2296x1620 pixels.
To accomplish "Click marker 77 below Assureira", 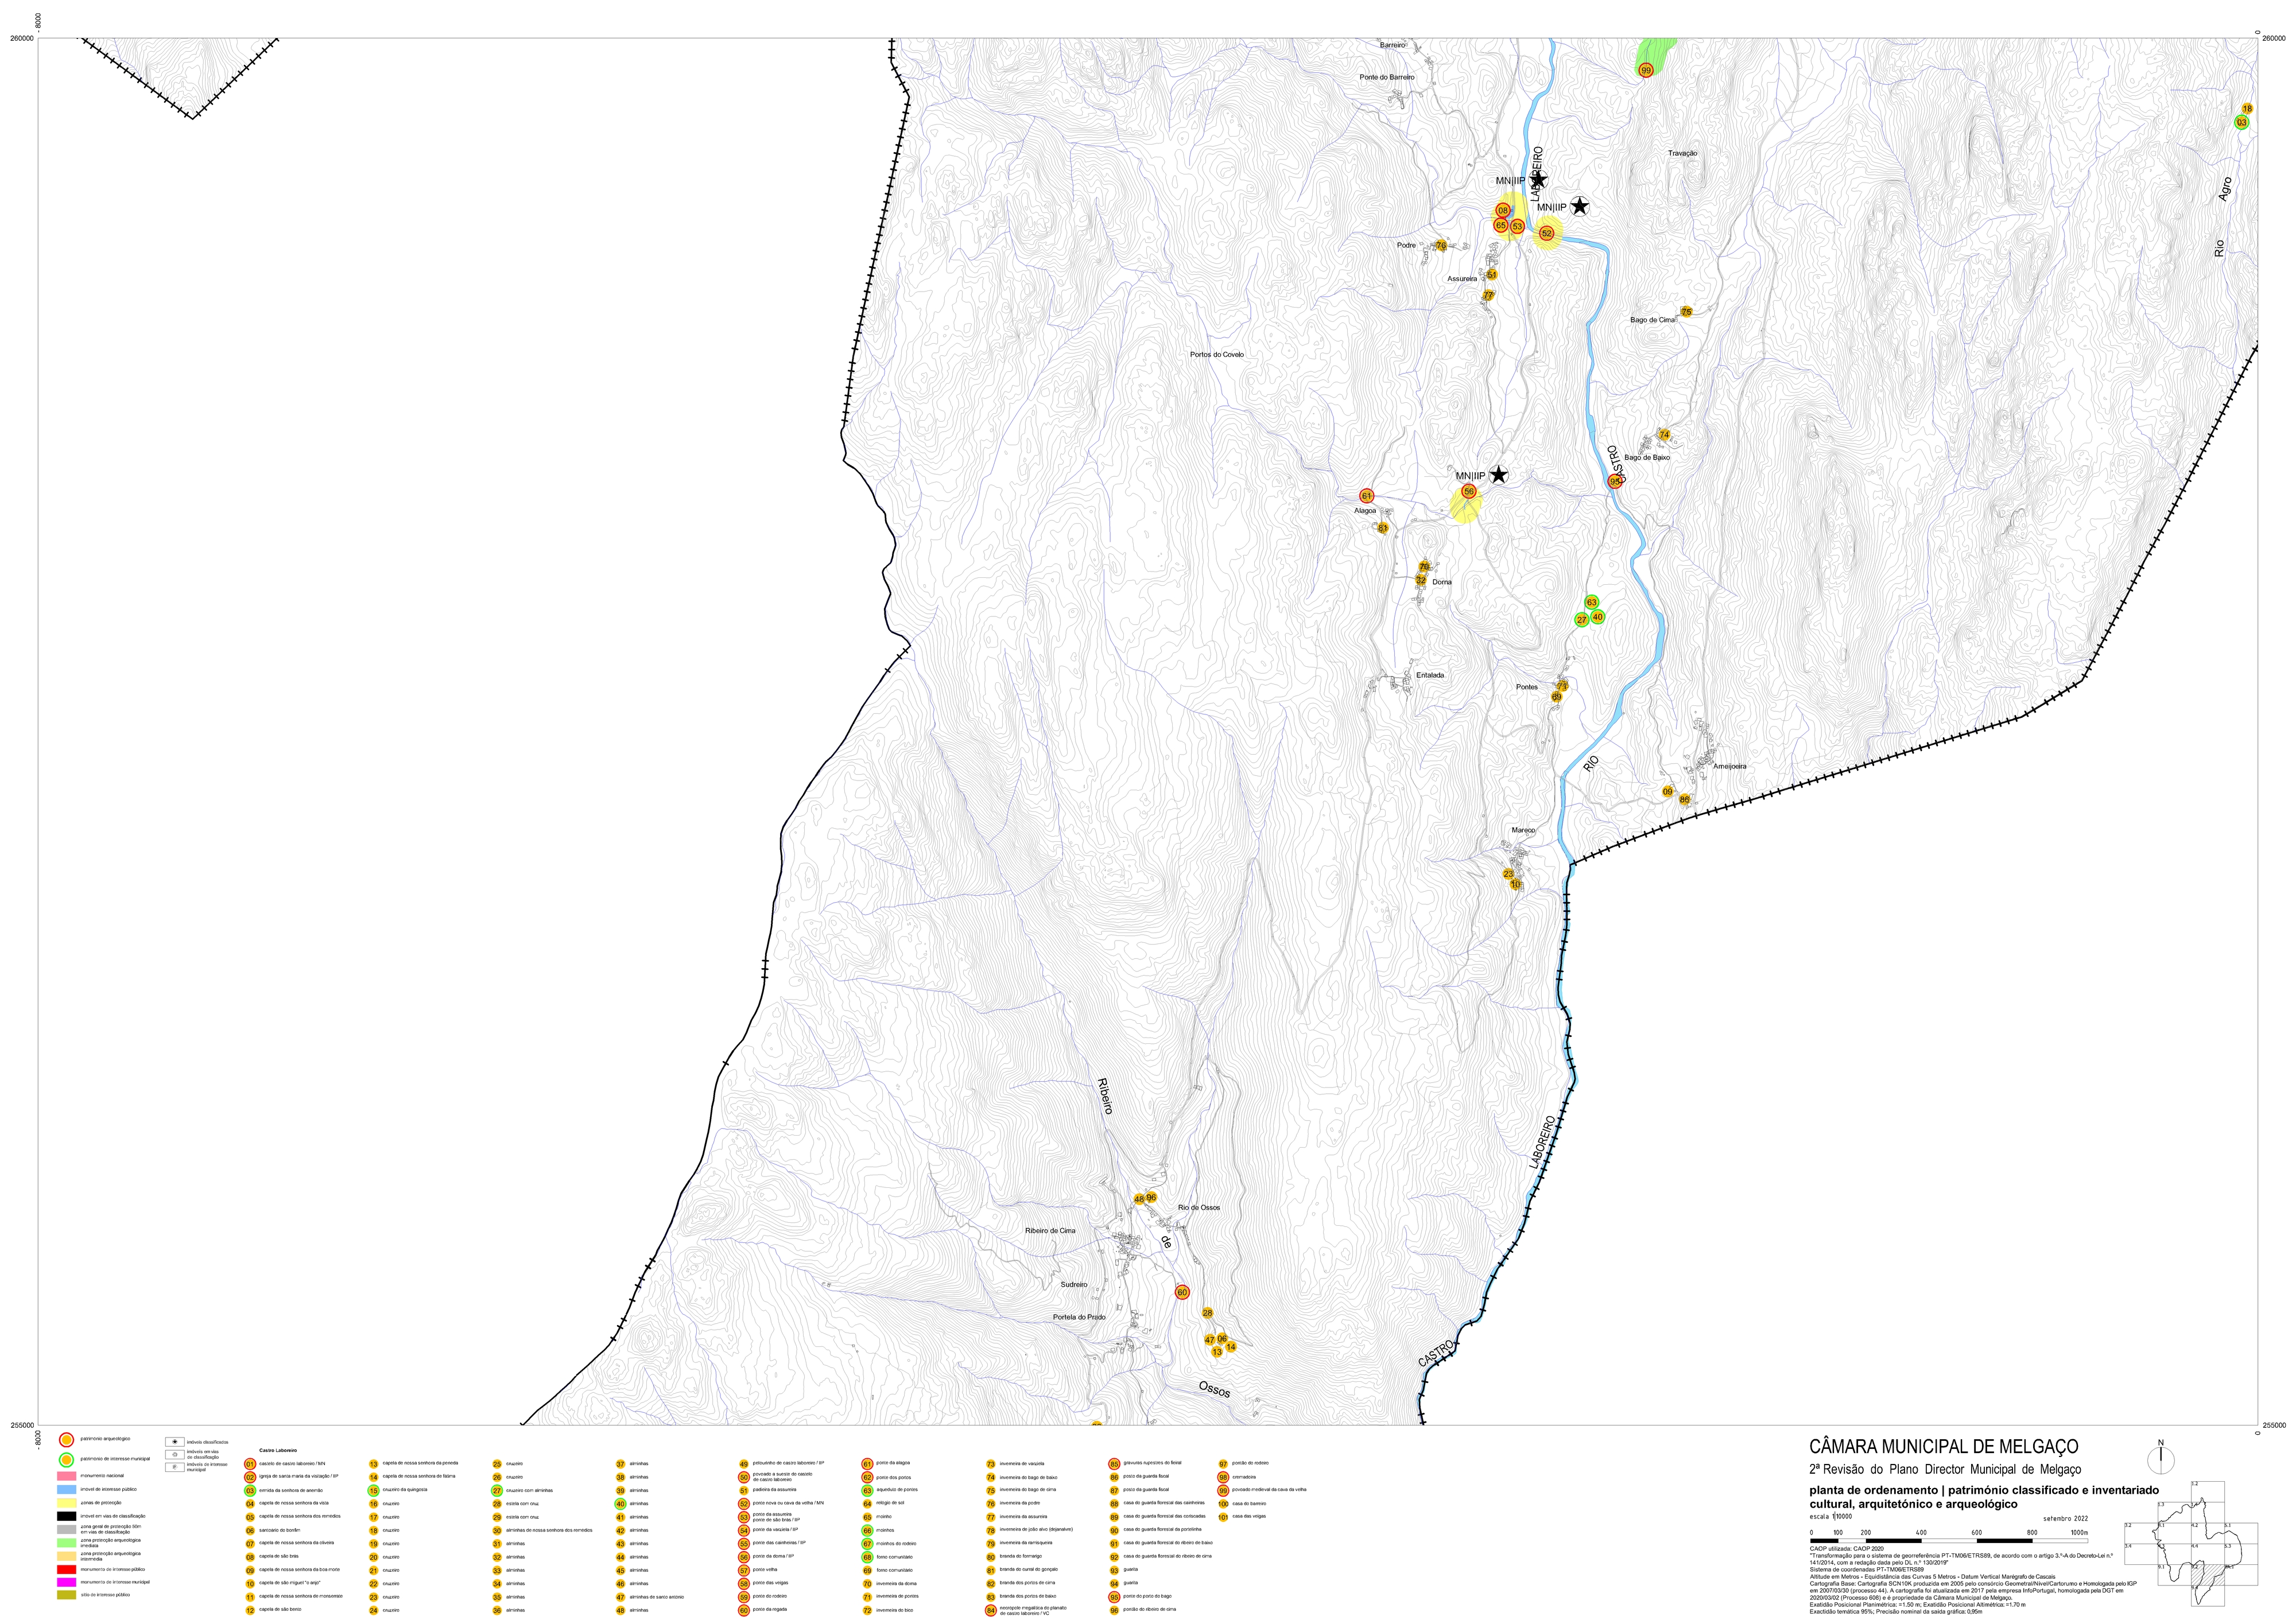I will 1488,296.
